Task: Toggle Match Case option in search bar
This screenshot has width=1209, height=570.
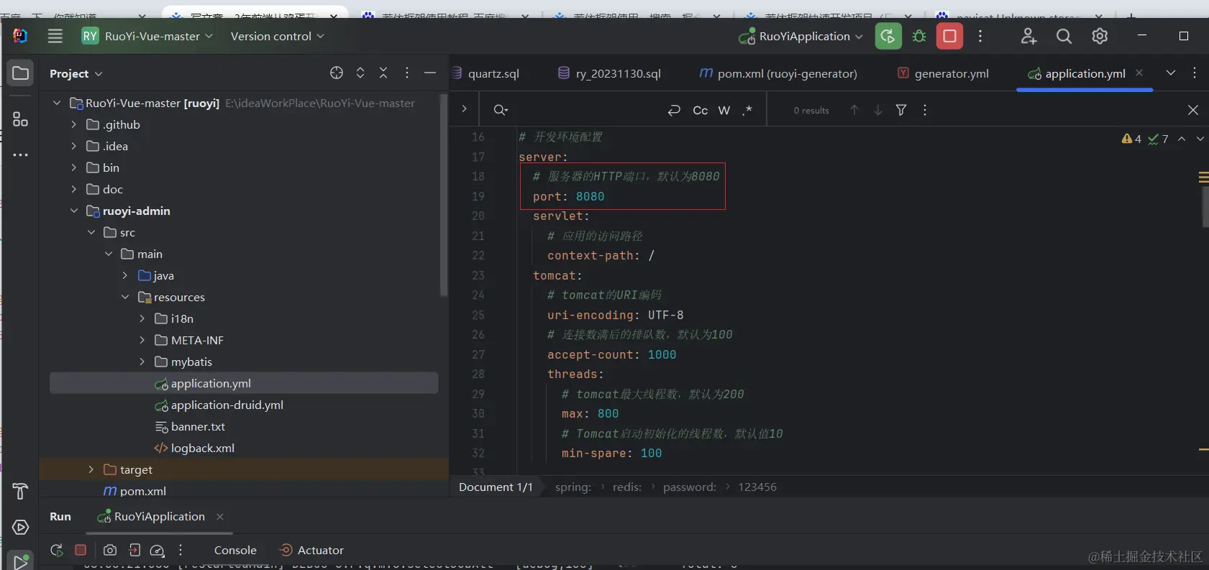Action: pyautogui.click(x=700, y=110)
